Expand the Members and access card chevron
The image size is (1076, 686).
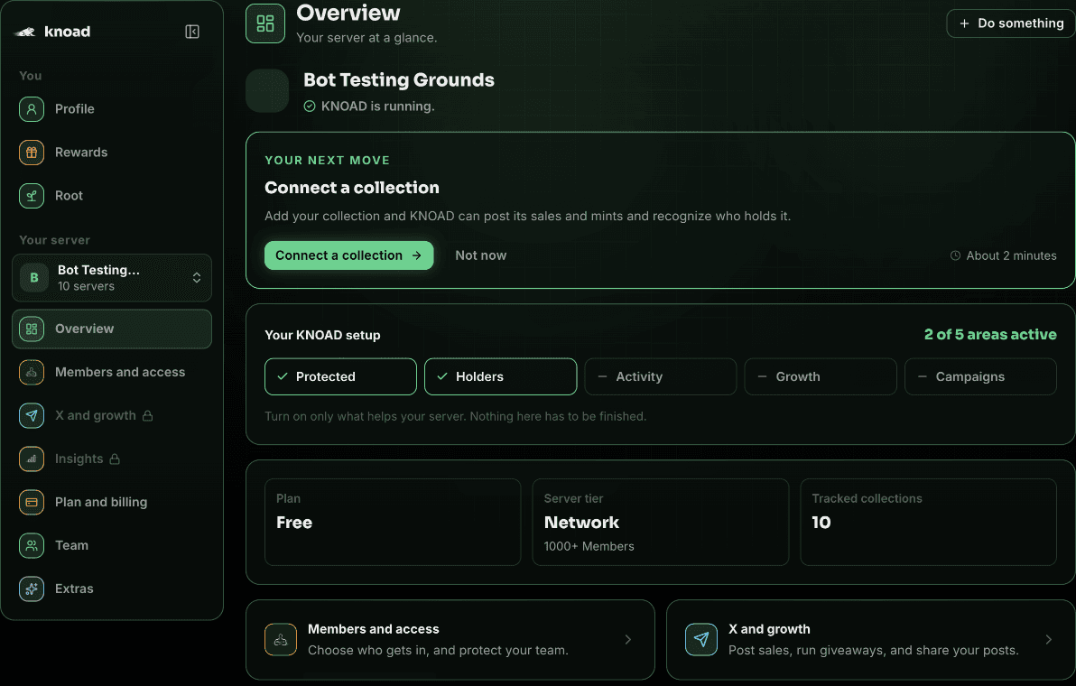[628, 639]
